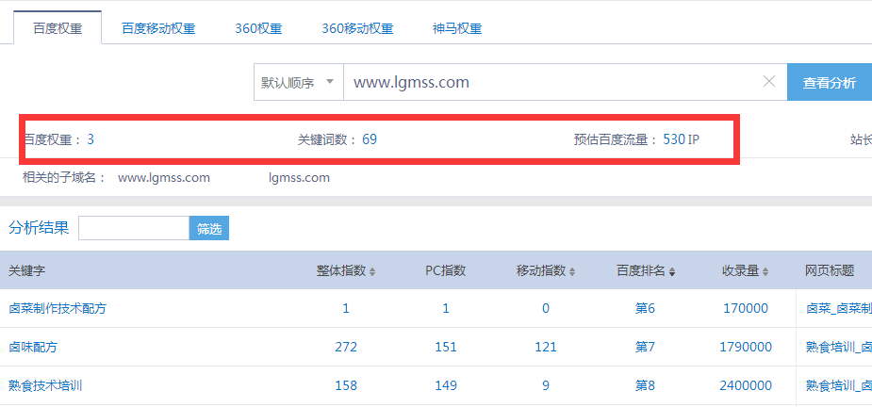Click the domain input field with www.lgmss.com
Viewport: 872px width, 407px height.
point(565,82)
